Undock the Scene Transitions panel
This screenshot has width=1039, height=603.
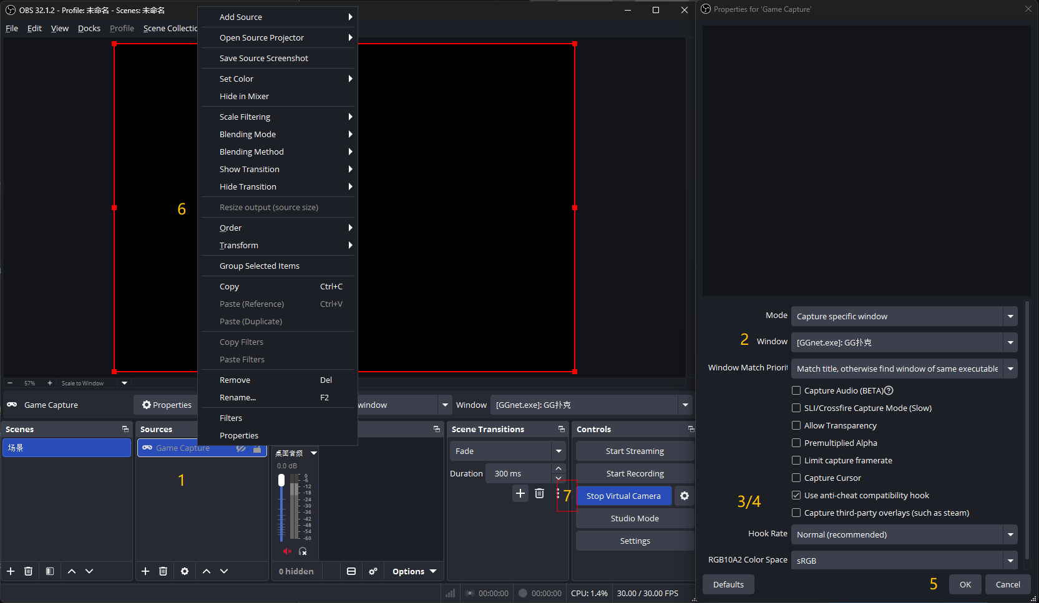click(562, 429)
